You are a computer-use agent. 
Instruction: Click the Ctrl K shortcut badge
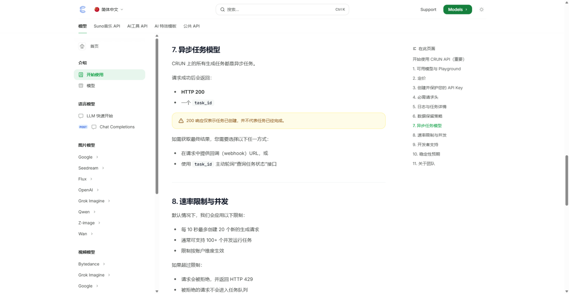[340, 10]
